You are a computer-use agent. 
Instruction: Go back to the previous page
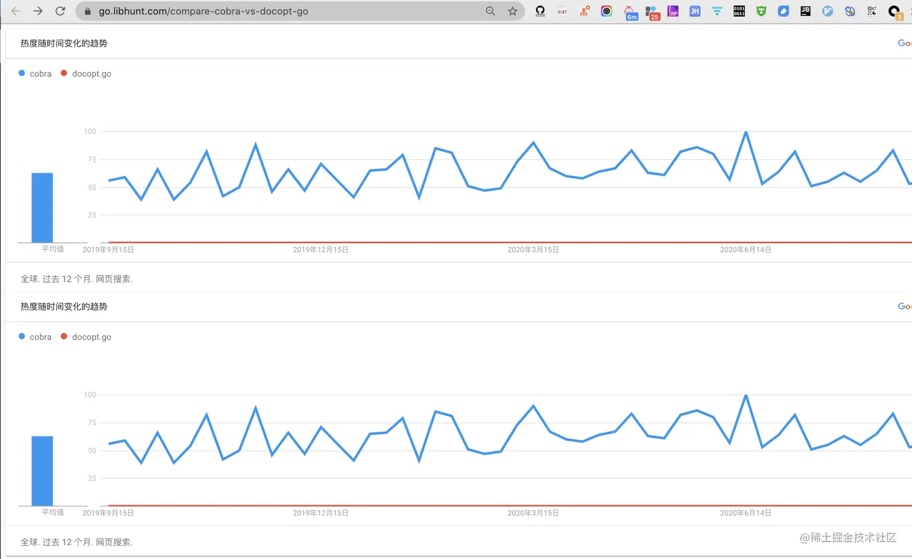(16, 11)
